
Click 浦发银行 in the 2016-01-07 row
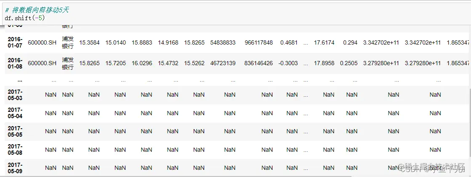pyautogui.click(x=68, y=42)
